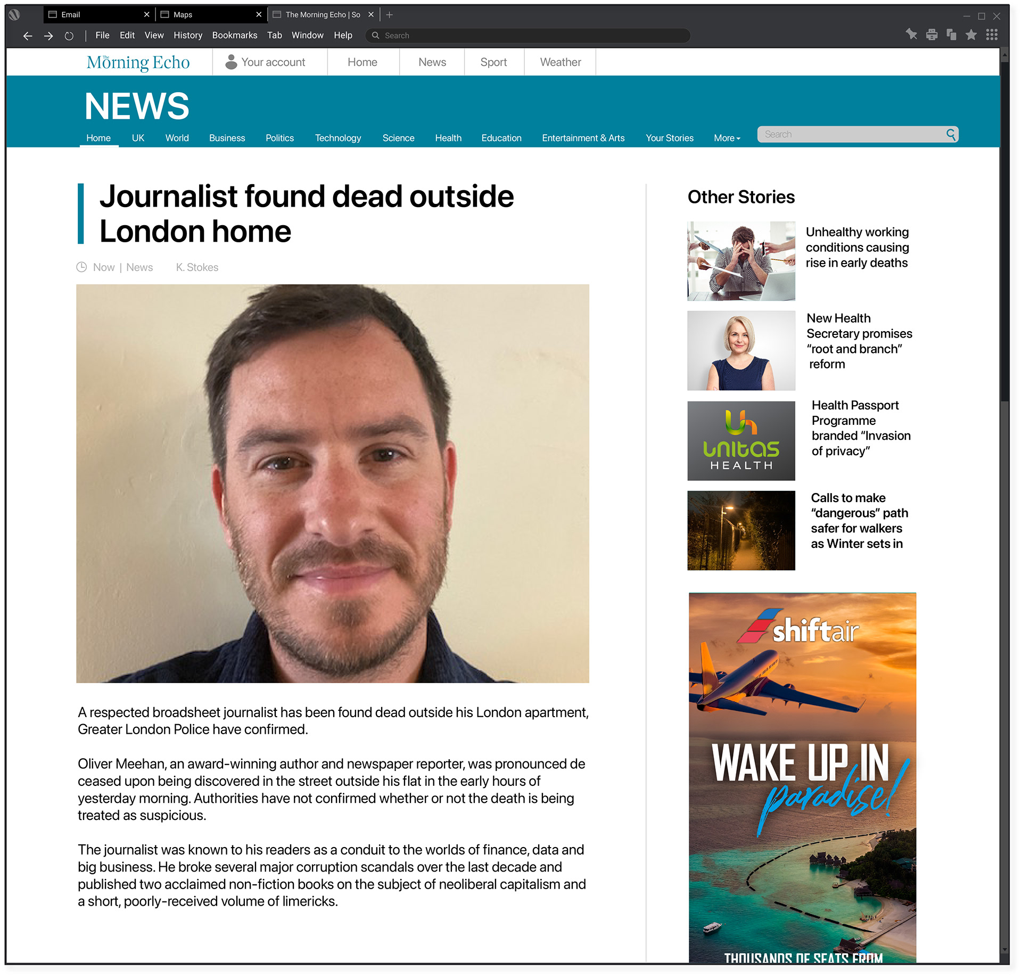
Task: Open the Education news category
Action: click(x=501, y=138)
